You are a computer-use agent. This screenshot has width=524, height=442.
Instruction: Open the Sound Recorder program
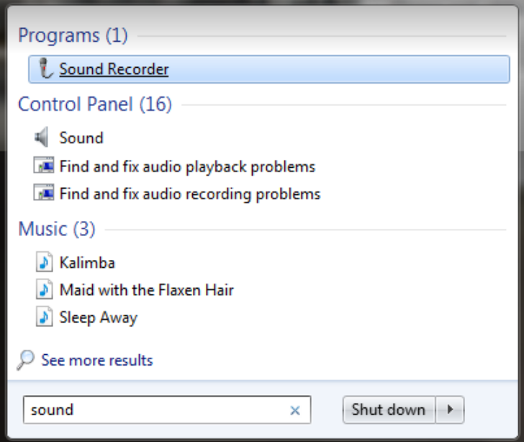[x=114, y=69]
